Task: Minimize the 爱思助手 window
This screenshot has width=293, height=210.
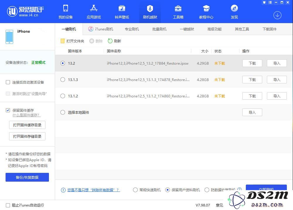Action: tap(276, 2)
